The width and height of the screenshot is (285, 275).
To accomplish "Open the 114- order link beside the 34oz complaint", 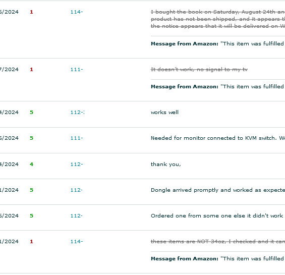I will (77, 242).
